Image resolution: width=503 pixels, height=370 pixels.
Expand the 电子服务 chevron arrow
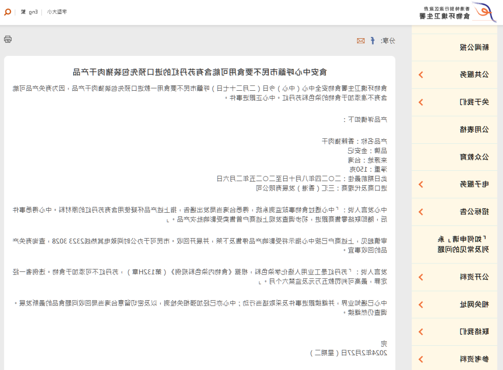coord(421,184)
